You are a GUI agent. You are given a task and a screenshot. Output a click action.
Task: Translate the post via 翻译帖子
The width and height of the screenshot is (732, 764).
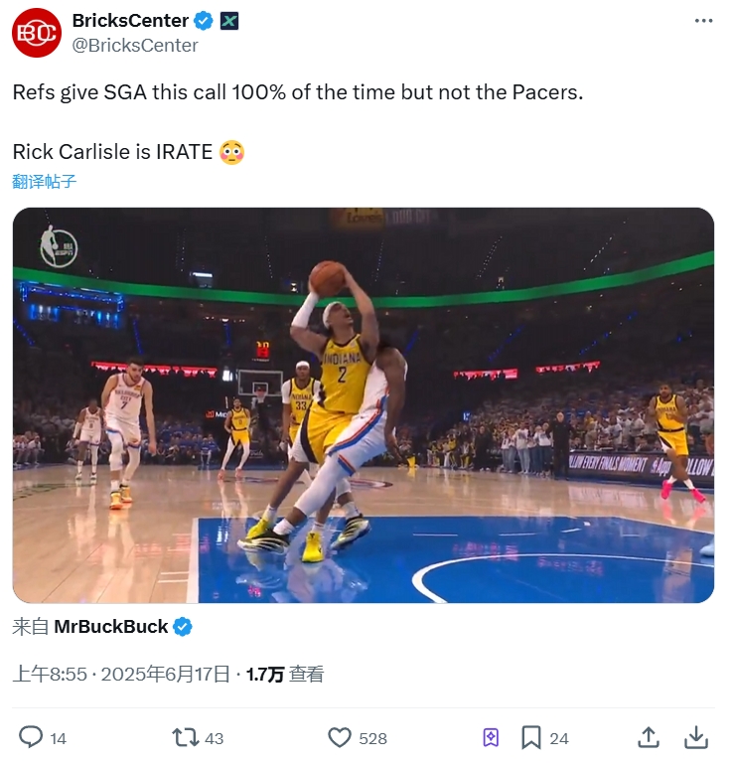click(x=45, y=181)
